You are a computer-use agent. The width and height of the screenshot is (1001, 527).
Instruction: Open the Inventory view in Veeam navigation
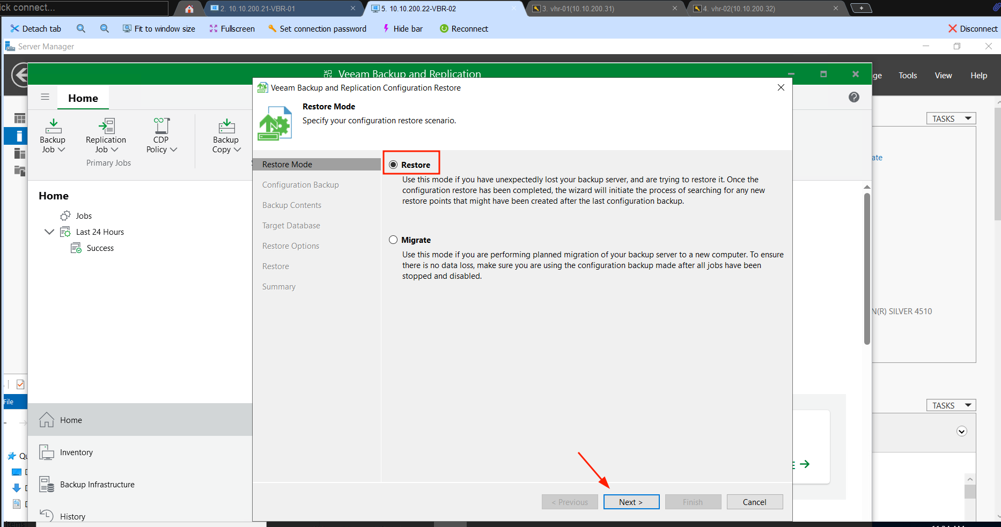coord(140,452)
